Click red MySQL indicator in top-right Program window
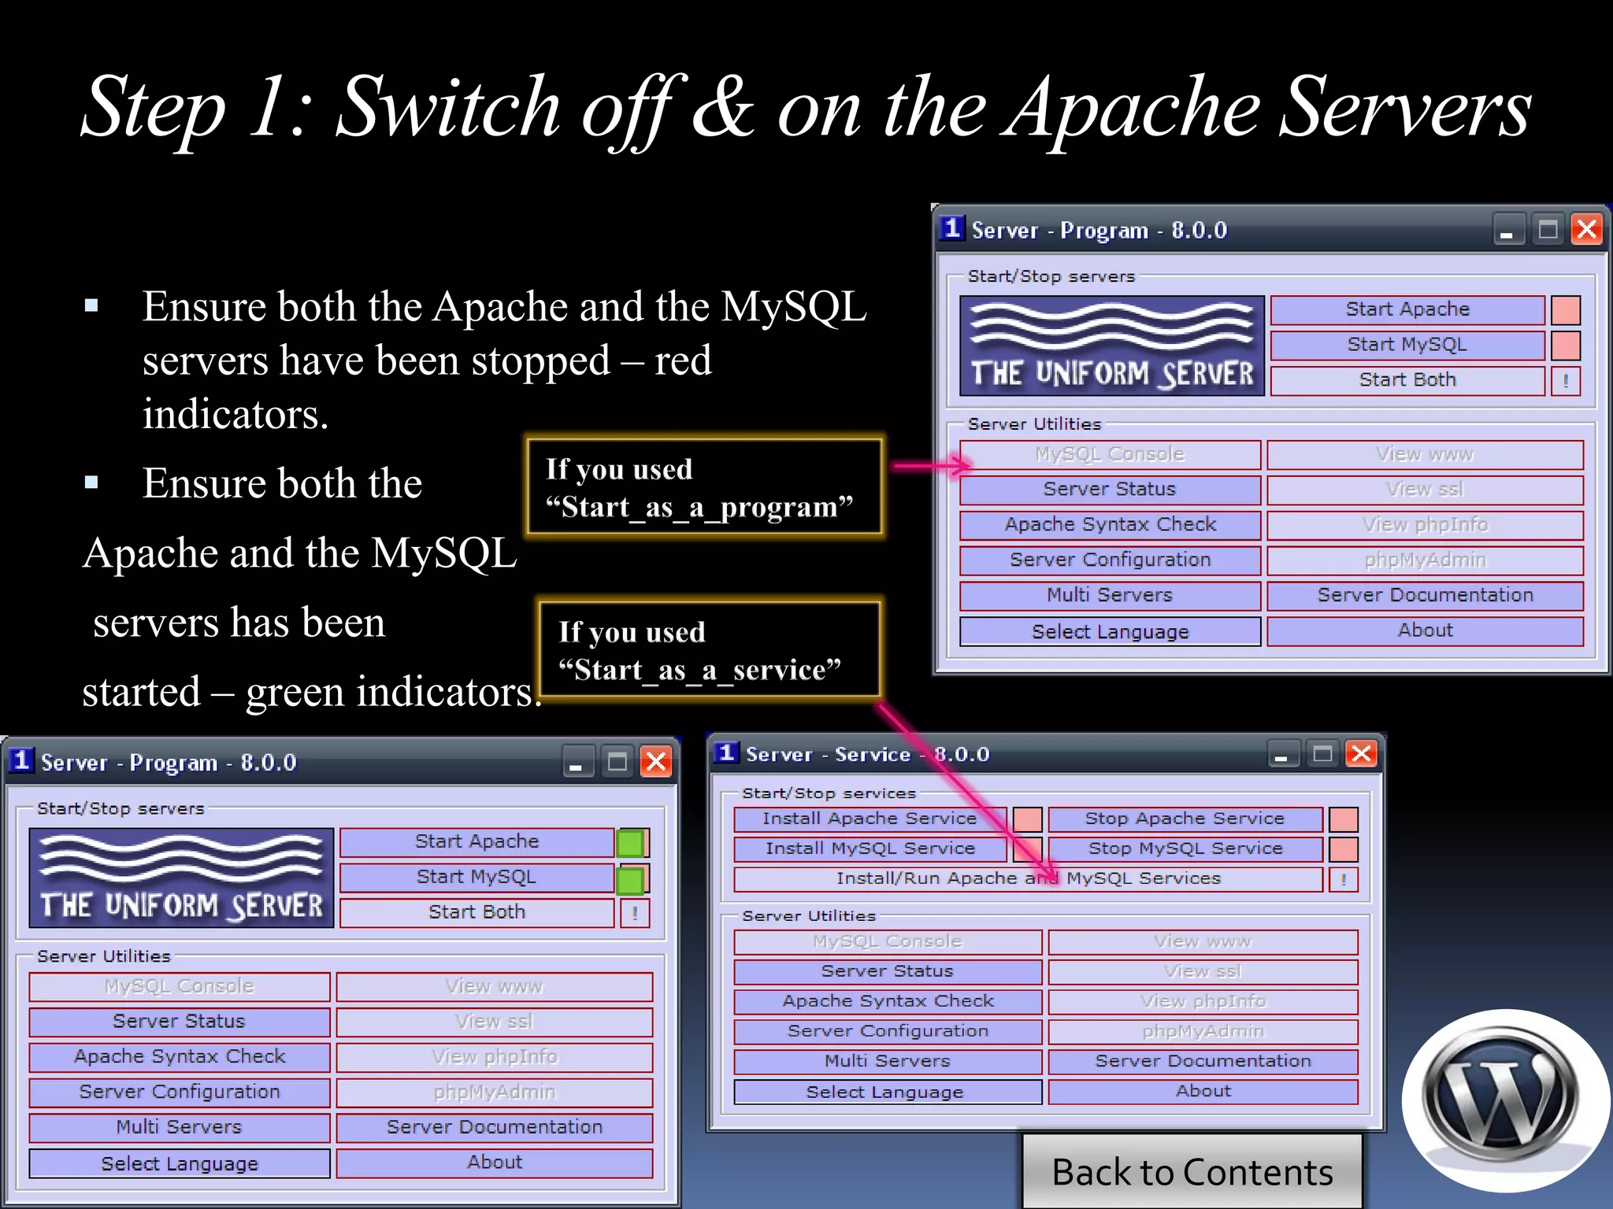The height and width of the screenshot is (1209, 1613). 1566,346
